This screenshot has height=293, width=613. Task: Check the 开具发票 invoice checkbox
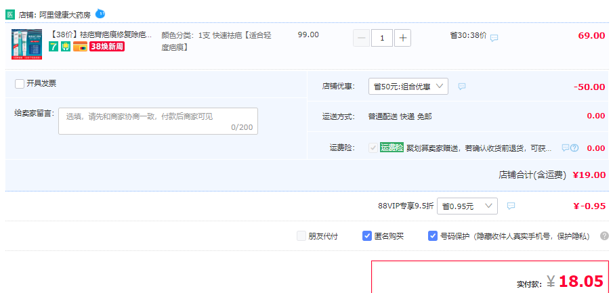pyautogui.click(x=20, y=84)
